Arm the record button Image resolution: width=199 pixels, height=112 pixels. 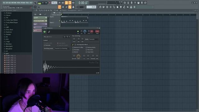[x=50, y=3]
